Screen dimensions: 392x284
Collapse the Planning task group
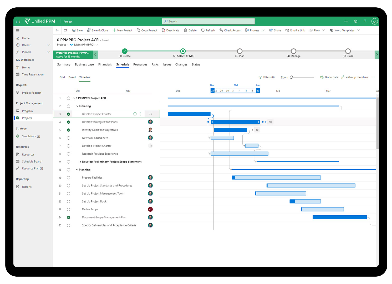coord(77,170)
